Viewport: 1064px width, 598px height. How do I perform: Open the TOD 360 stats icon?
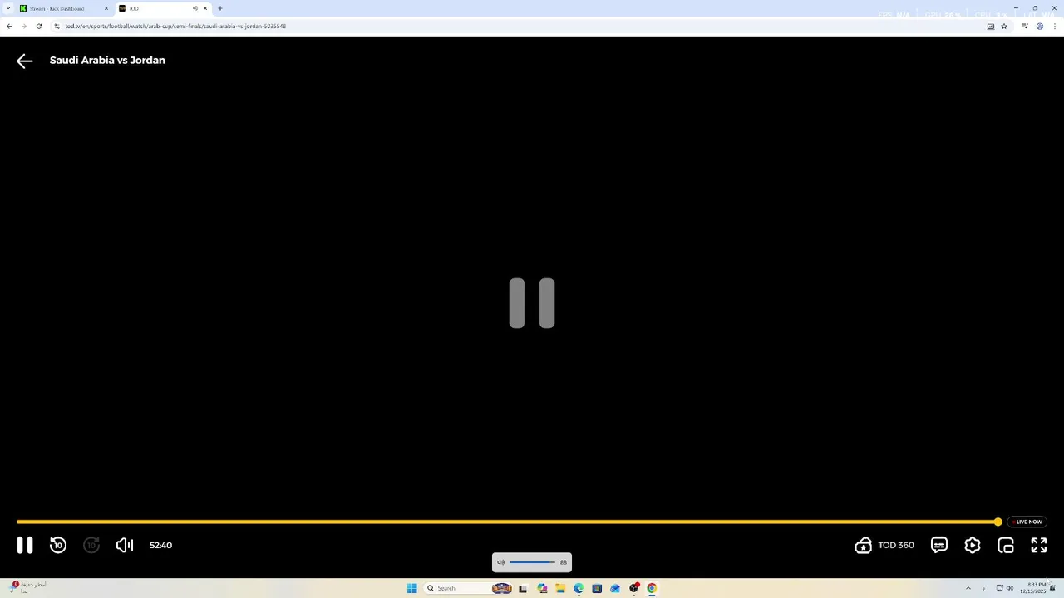pos(863,545)
